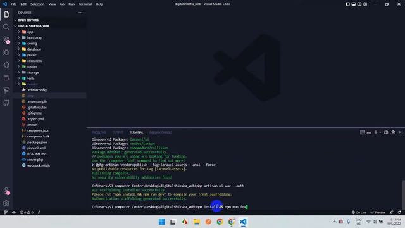Click the errors and warnings status indicator
This screenshot has width=405, height=228.
(x=27, y=213)
